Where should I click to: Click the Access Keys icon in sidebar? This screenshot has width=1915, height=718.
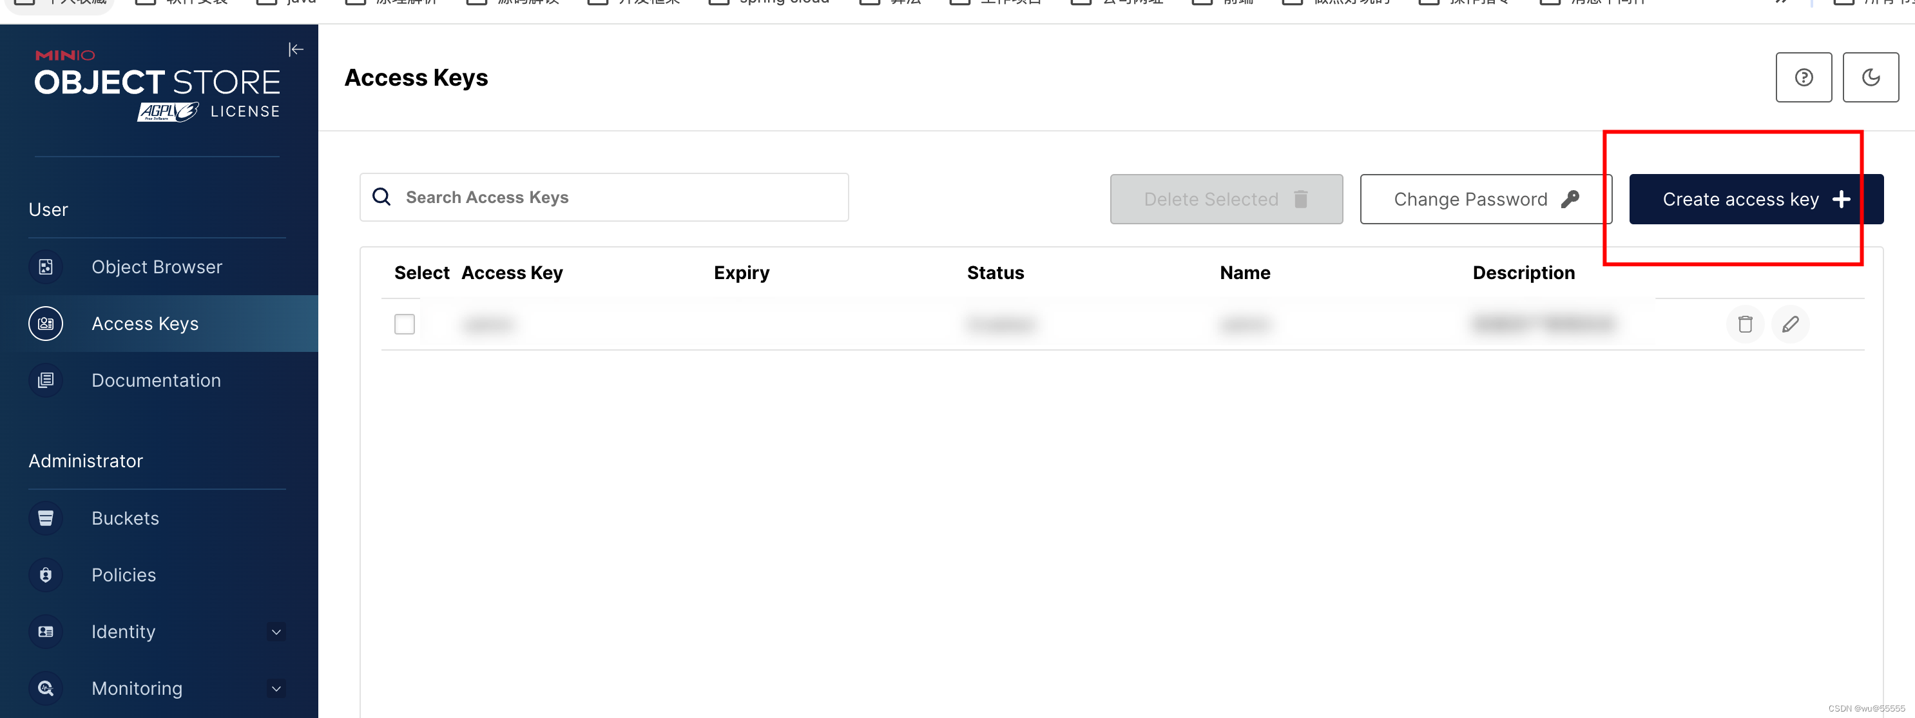coord(45,322)
